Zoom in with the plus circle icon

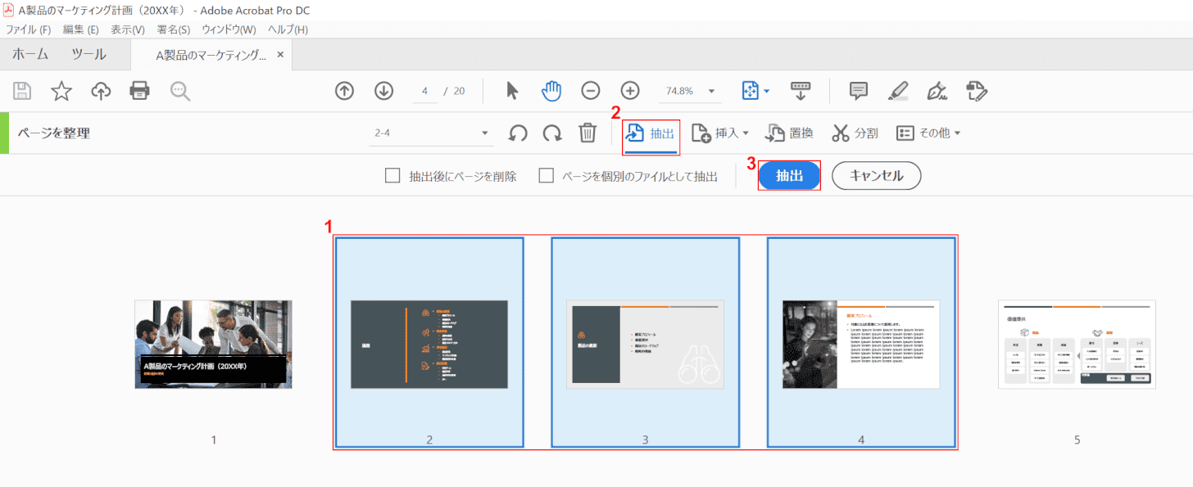coord(630,91)
